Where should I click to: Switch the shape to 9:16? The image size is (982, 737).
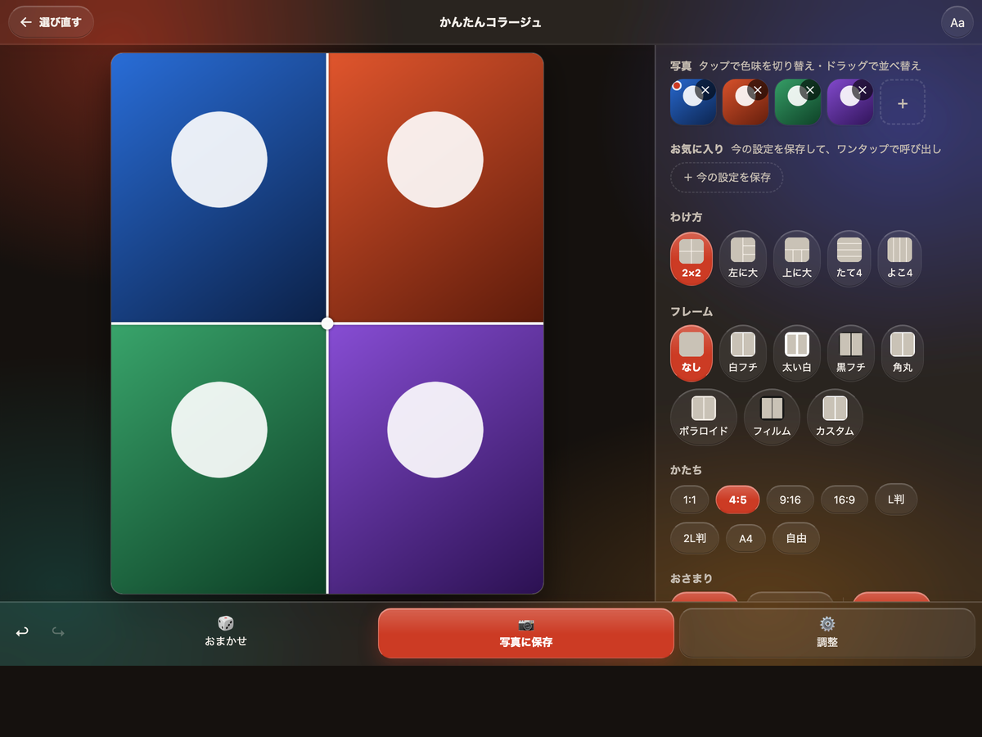(x=790, y=500)
